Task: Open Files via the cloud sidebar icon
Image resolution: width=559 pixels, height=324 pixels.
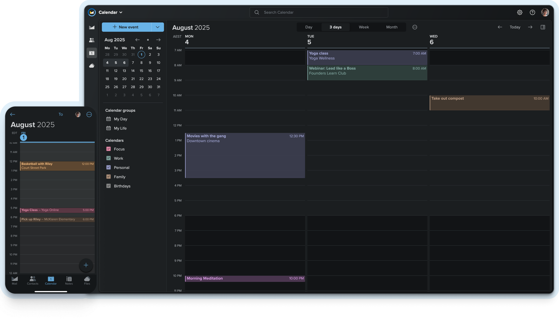Action: coord(92,66)
